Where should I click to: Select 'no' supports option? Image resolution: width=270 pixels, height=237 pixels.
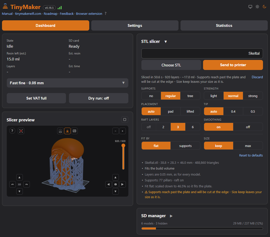click(151, 96)
